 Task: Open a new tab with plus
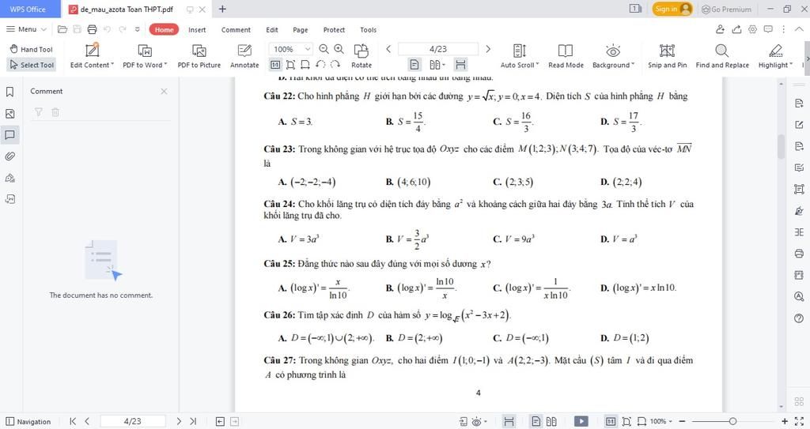[222, 9]
